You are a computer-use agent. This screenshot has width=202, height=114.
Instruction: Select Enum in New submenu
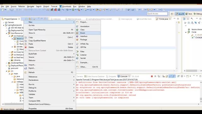coord(88,33)
